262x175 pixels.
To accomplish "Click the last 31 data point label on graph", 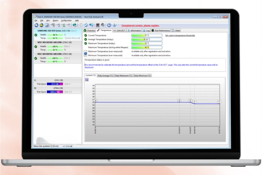I will pyautogui.click(x=219, y=102).
